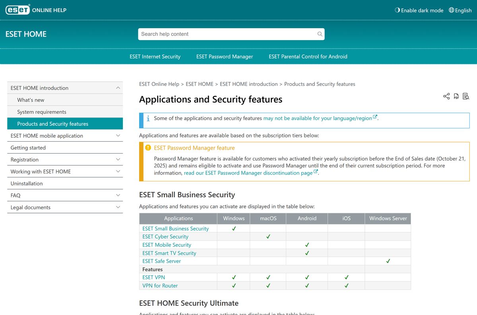Click the Android column header

307,218
